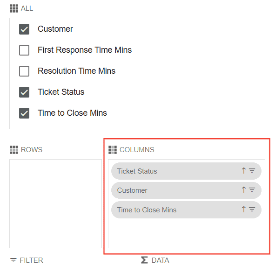Open filter icon on Time to Close Mins chip

(252, 210)
